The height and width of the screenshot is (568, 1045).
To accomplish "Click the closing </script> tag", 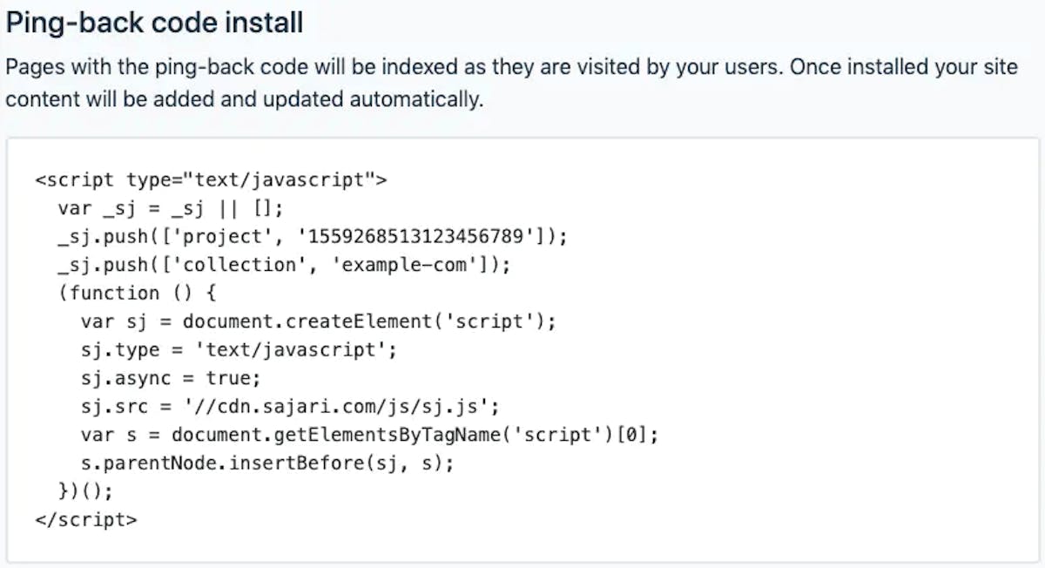I will pyautogui.click(x=86, y=519).
